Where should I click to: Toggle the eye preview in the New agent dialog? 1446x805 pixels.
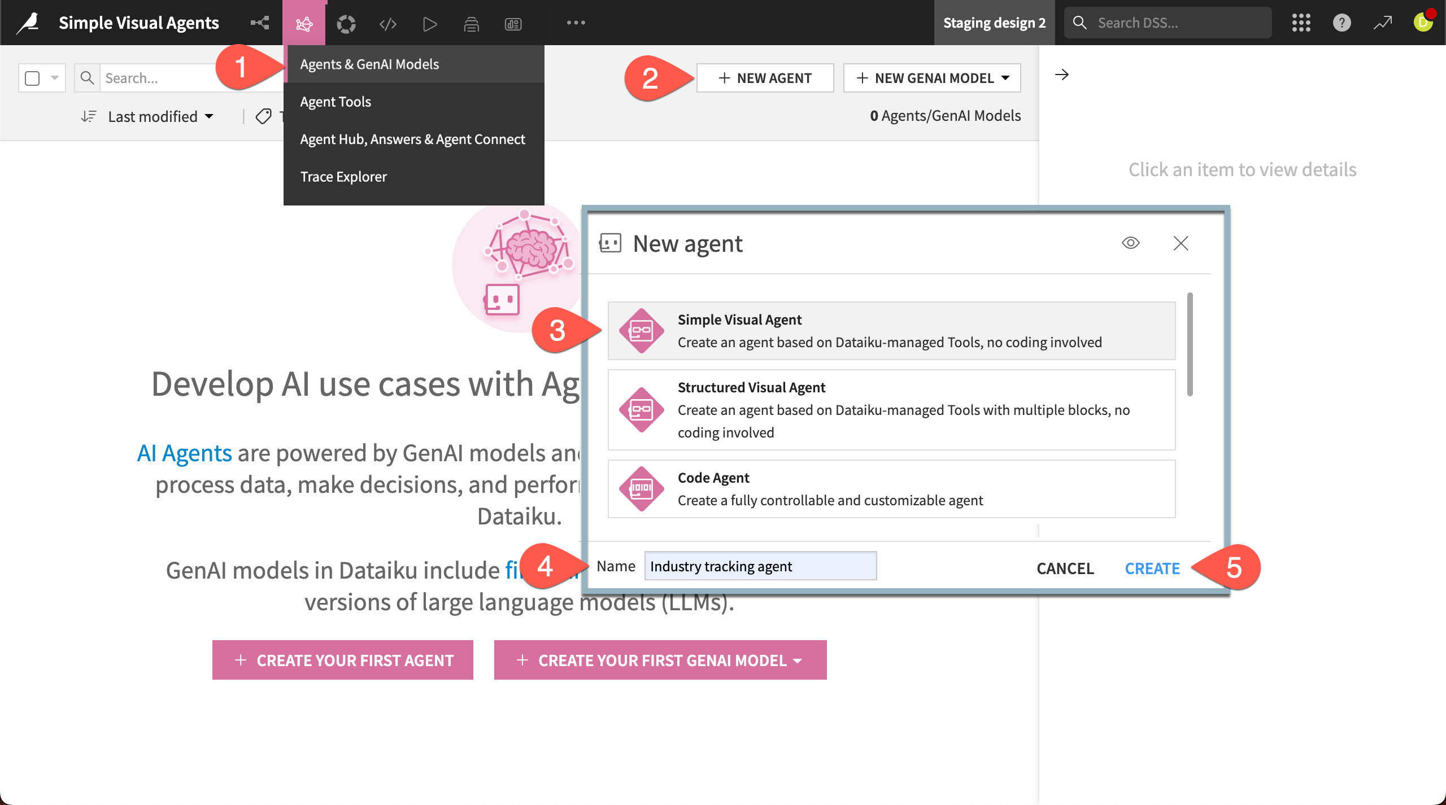1131,243
